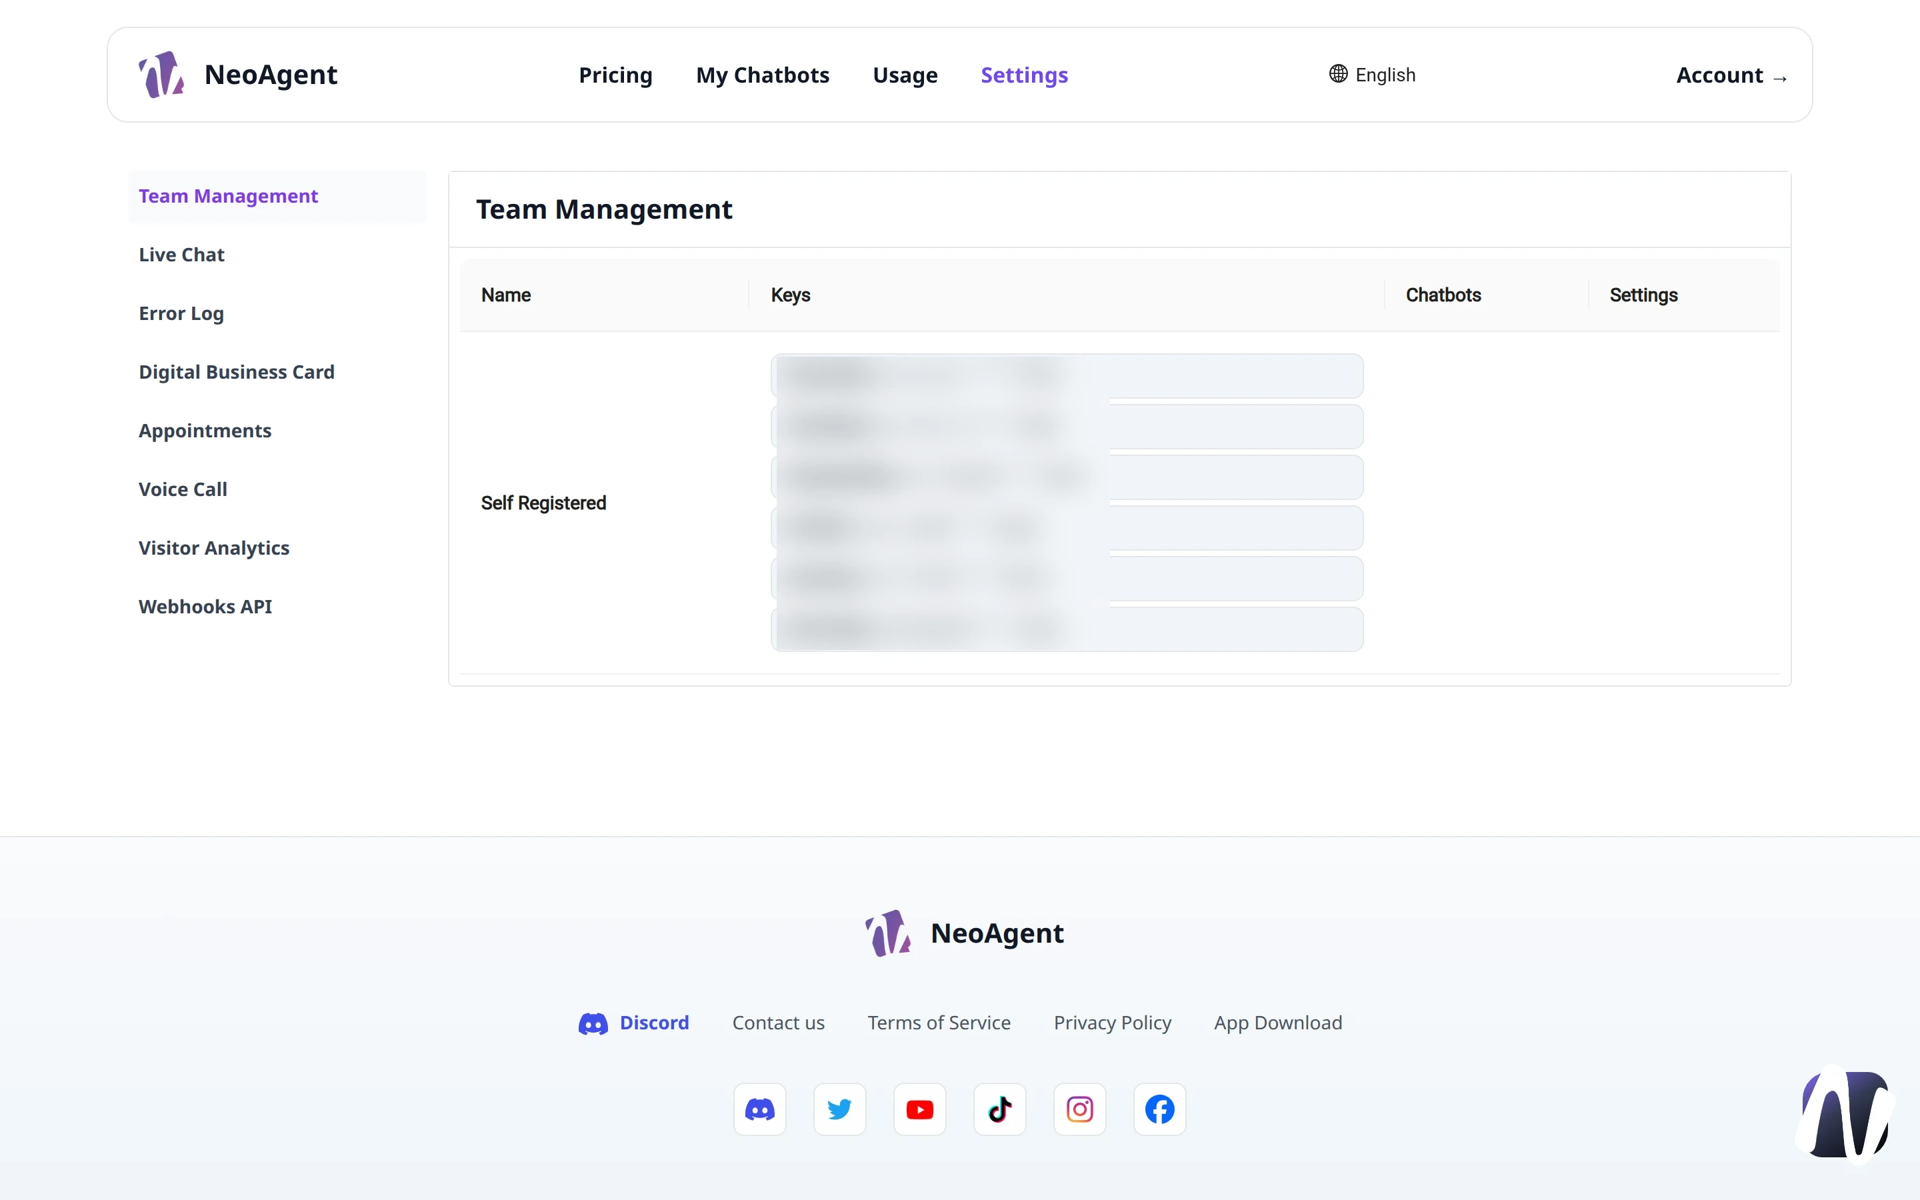Click the Settings column header in table

(1643, 295)
